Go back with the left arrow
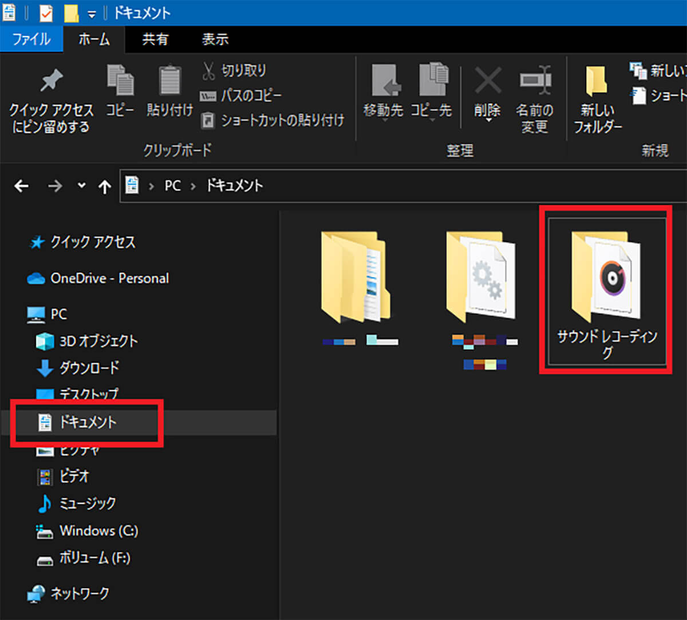 tap(21, 186)
